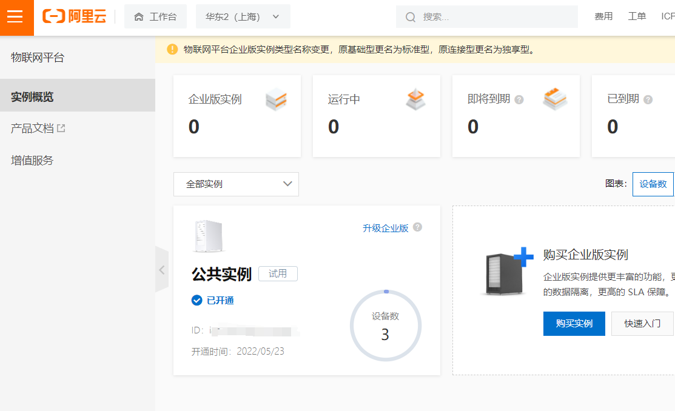Select the 设备数 chart toggle

[x=653, y=184]
